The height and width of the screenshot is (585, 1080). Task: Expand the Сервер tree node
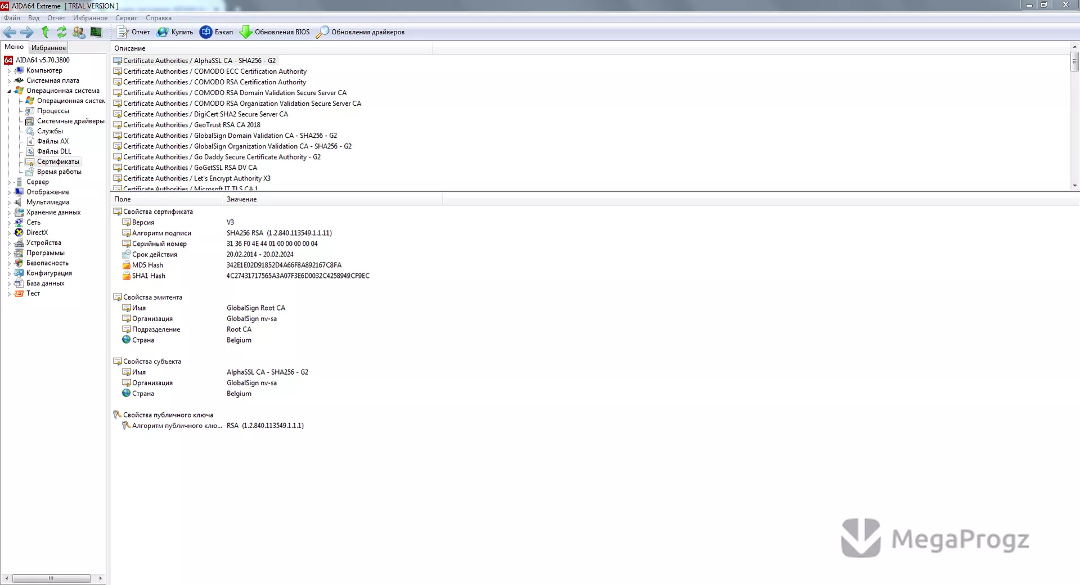click(x=9, y=182)
